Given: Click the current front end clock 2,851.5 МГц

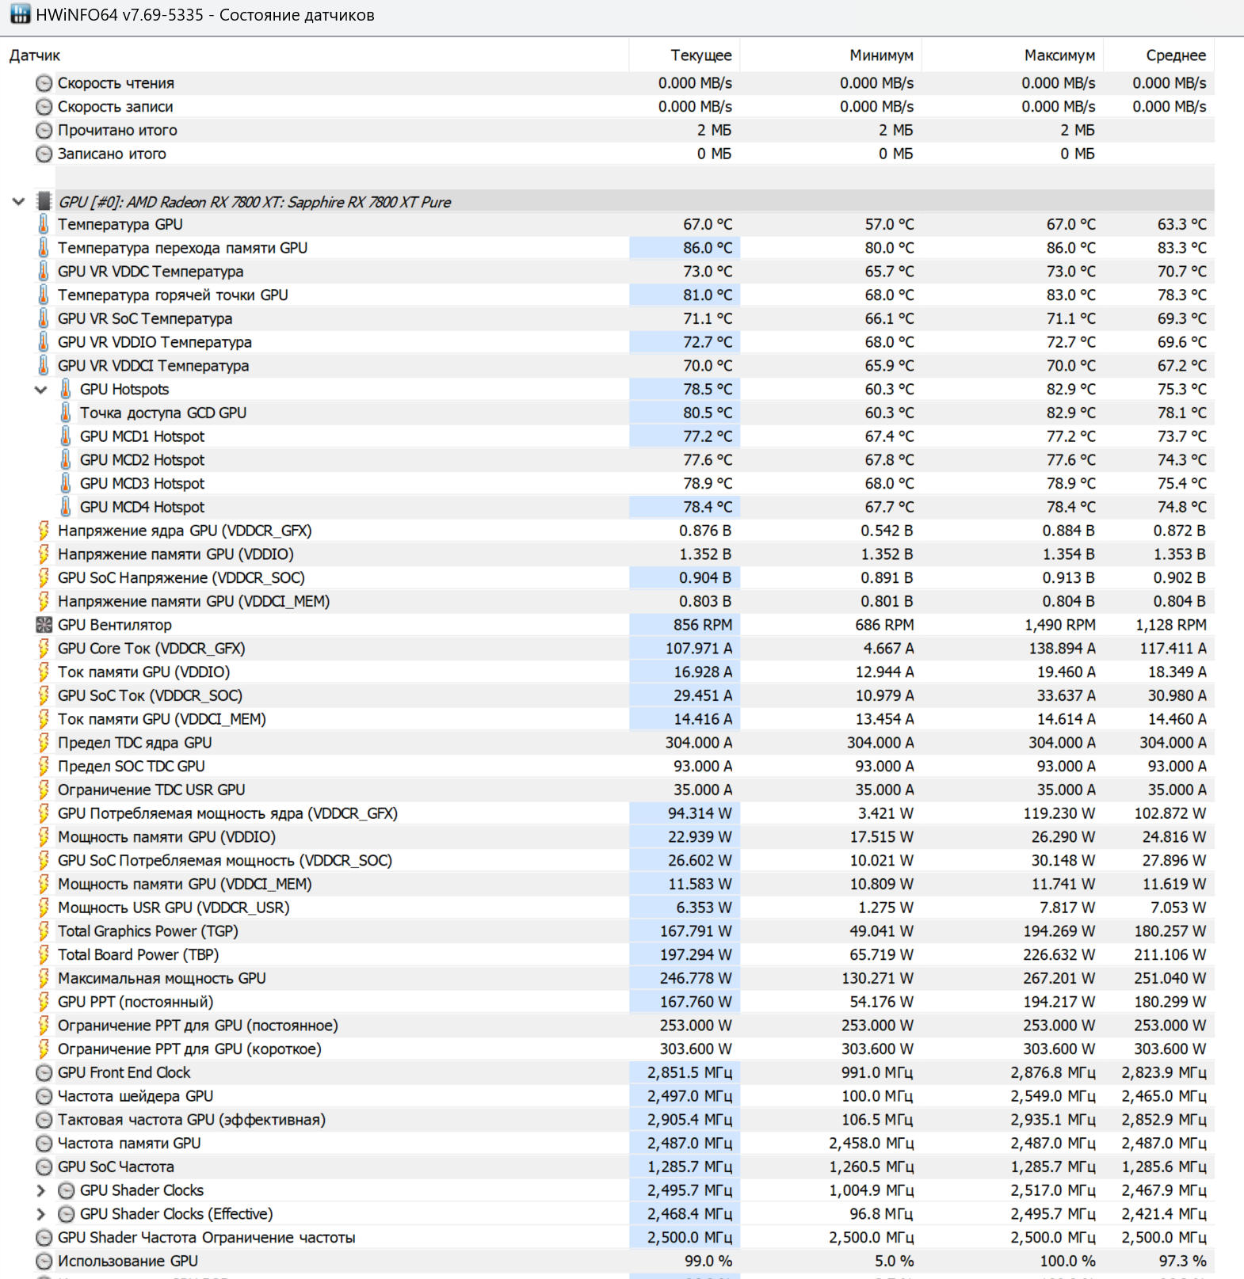Looking at the screenshot, I should click(x=690, y=1073).
